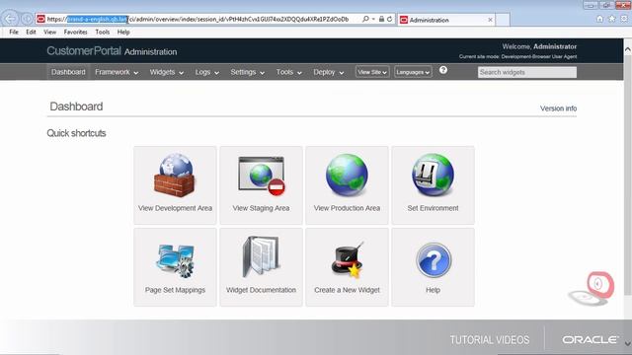Click the CustomerPortal Administration logo
Viewport: 632px width, 355px height.
[112, 51]
